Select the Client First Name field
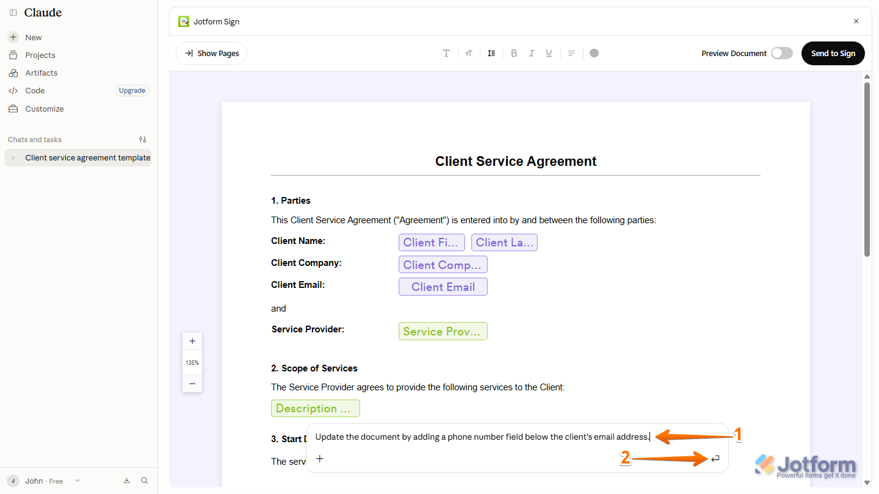Image resolution: width=879 pixels, height=494 pixels. [432, 242]
